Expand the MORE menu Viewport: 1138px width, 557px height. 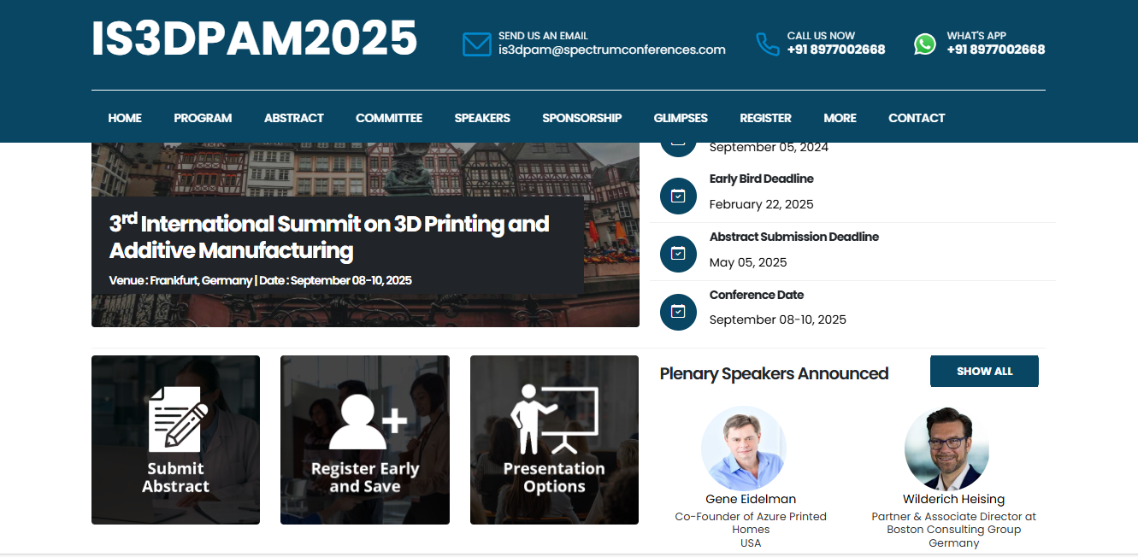coord(840,118)
